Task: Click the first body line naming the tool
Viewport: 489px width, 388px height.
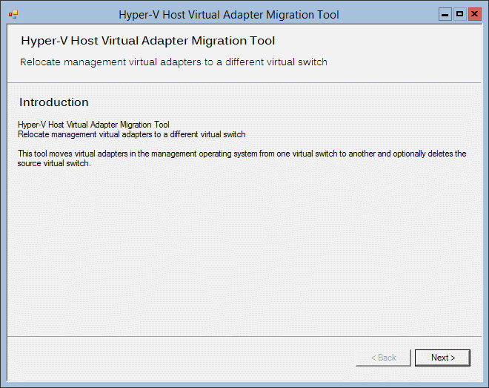Action: tap(93, 125)
